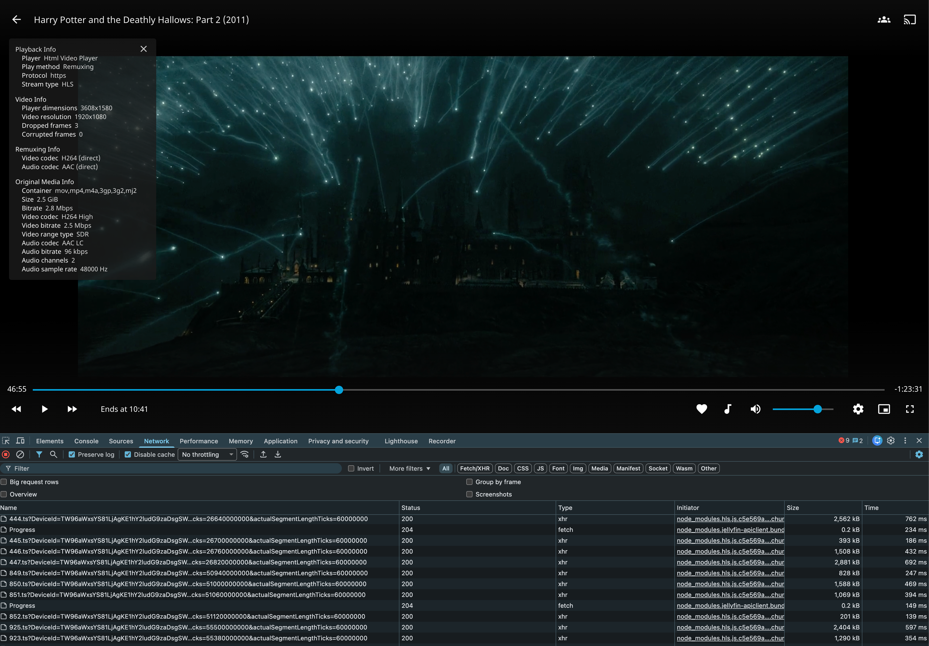Open the AI assistance icon in DevTools
The image size is (929, 646).
tap(877, 441)
